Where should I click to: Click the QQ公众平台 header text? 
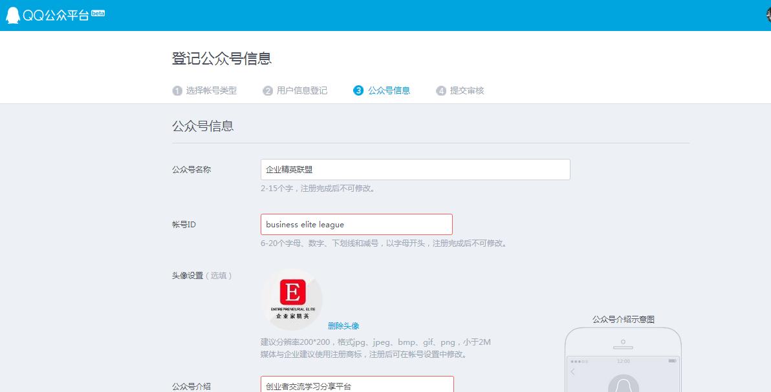56,14
